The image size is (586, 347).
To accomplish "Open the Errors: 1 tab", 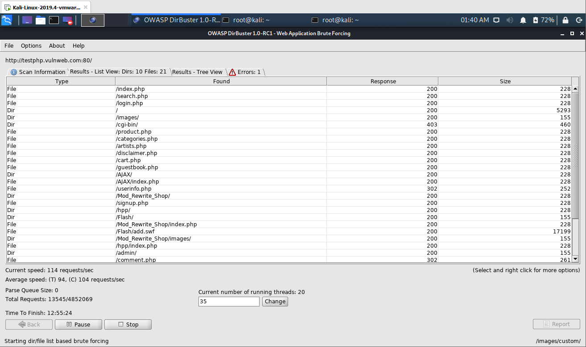I will [x=245, y=72].
